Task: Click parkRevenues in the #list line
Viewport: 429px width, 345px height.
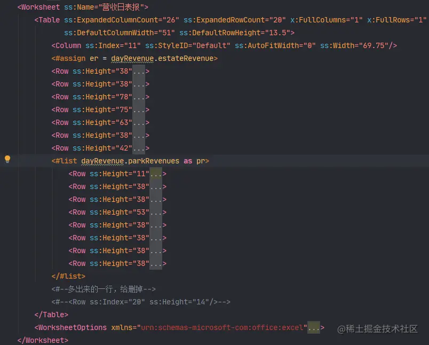Action: [154, 161]
